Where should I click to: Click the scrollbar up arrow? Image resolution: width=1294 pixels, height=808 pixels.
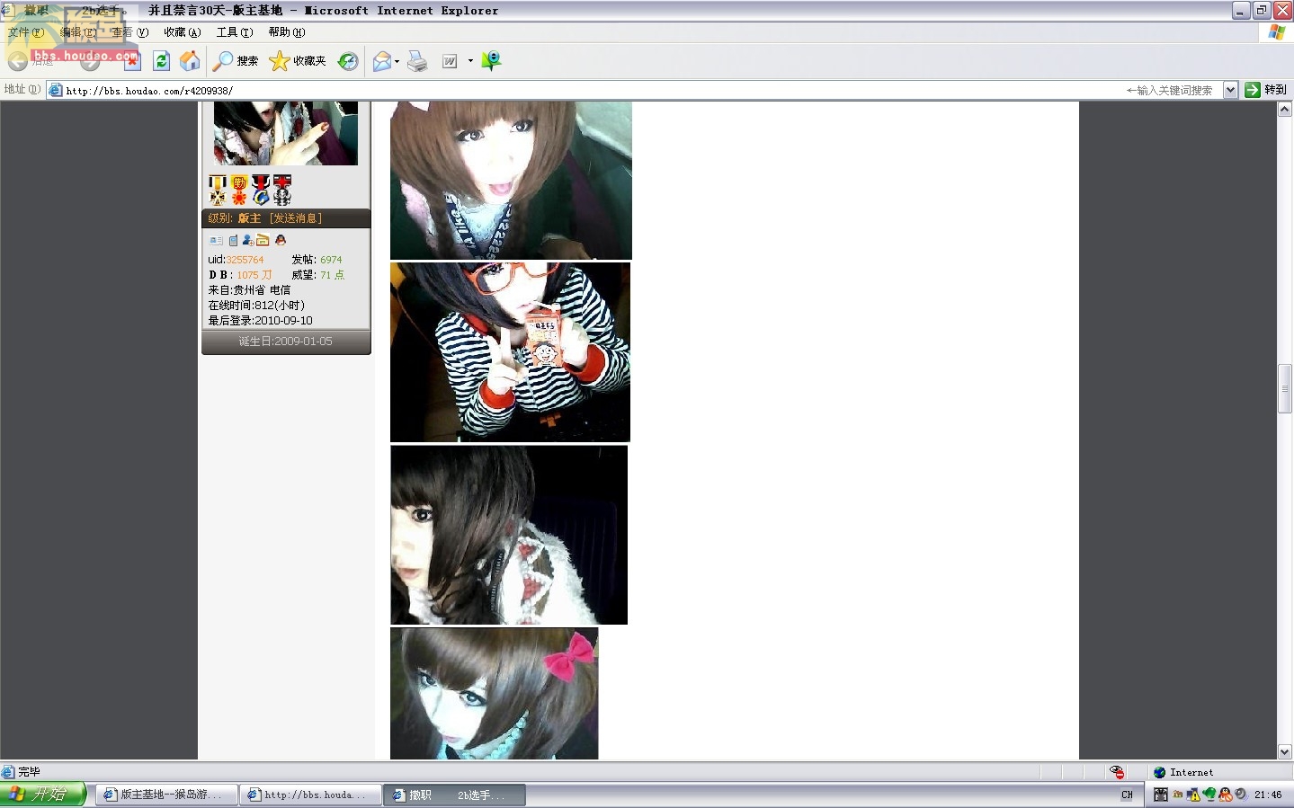pos(1285,109)
